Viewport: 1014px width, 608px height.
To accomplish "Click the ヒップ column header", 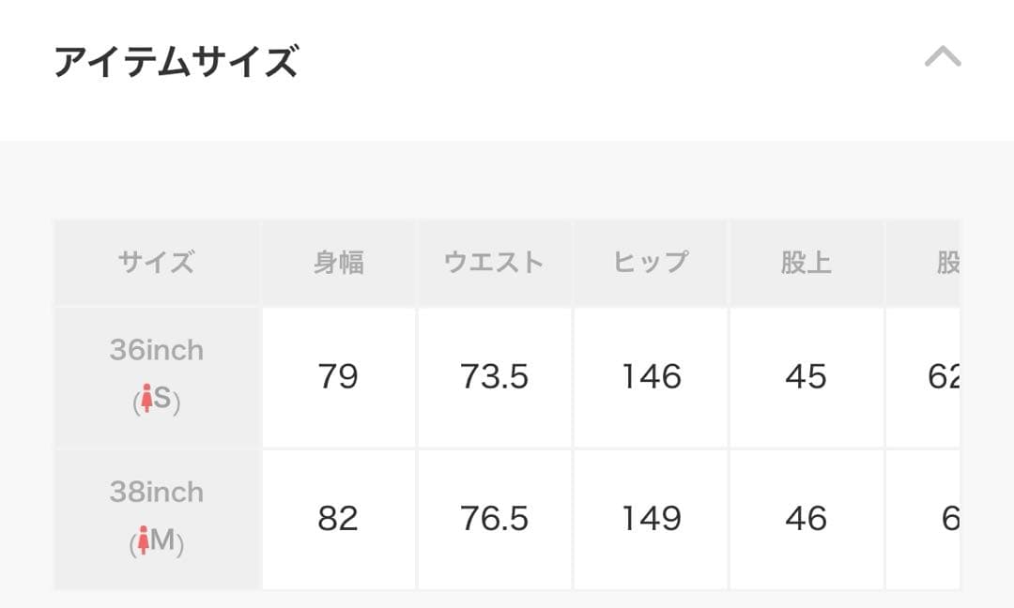I will (651, 262).
